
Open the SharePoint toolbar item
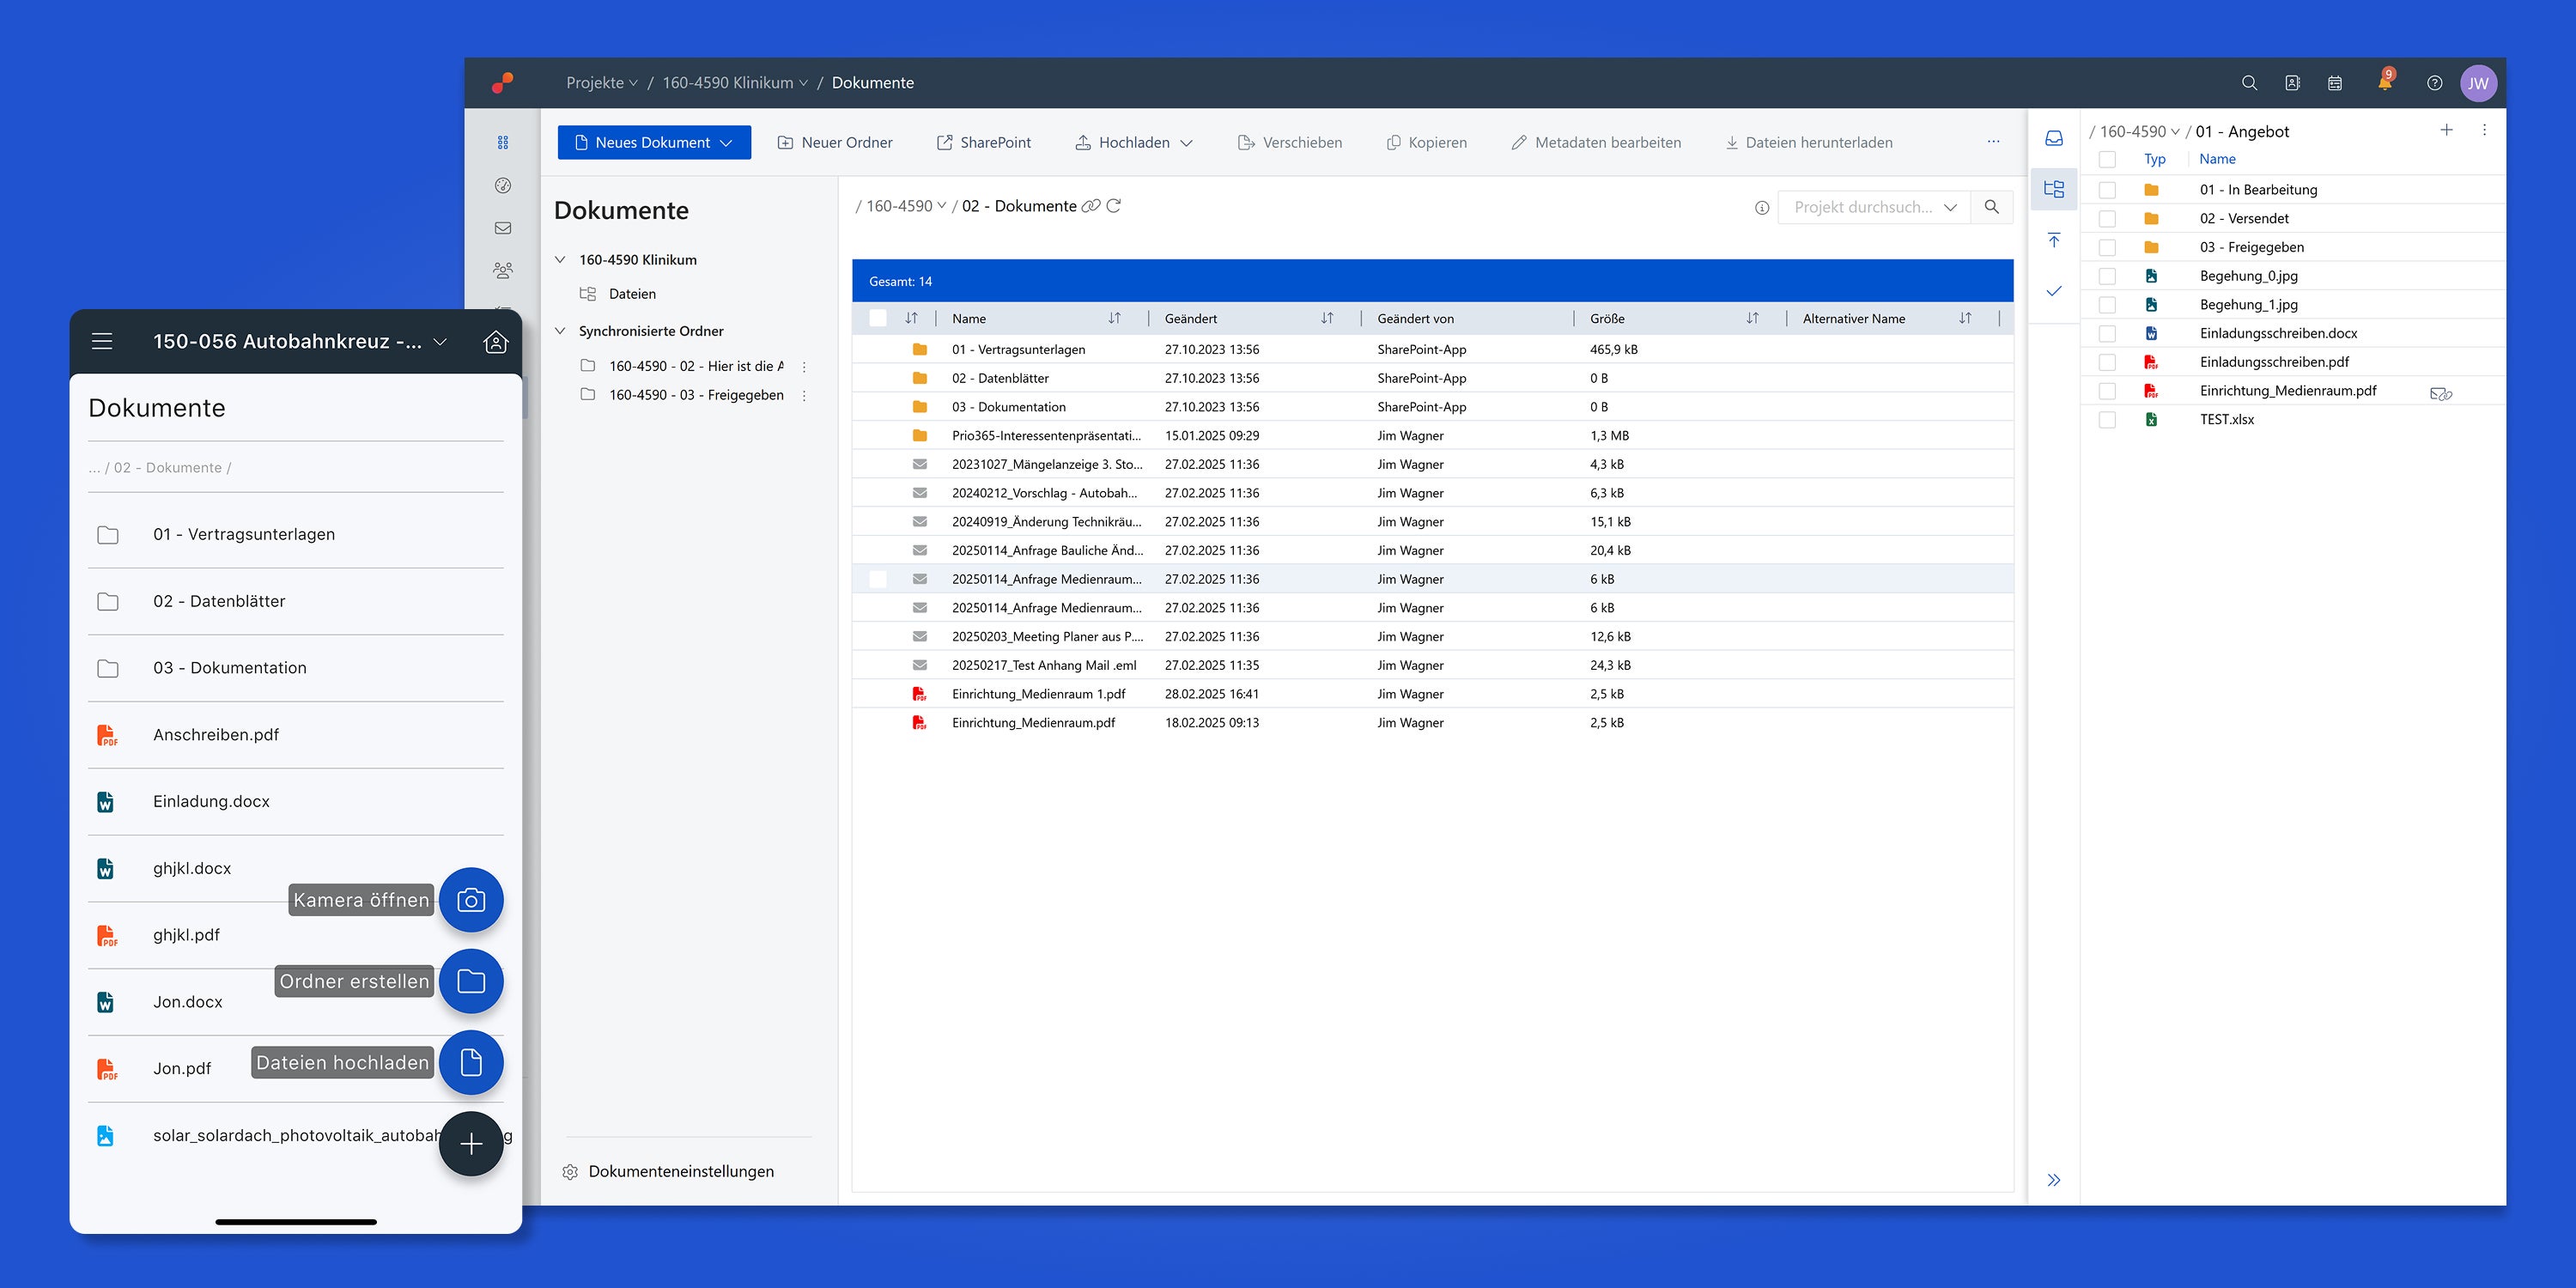coord(984,143)
